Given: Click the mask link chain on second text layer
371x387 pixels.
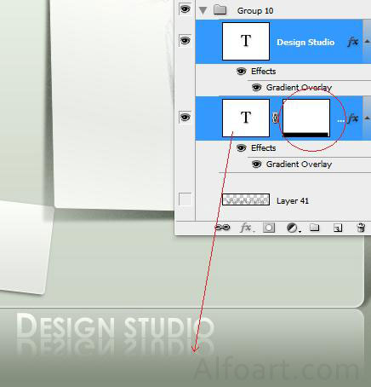Looking at the screenshot, I should 275,118.
